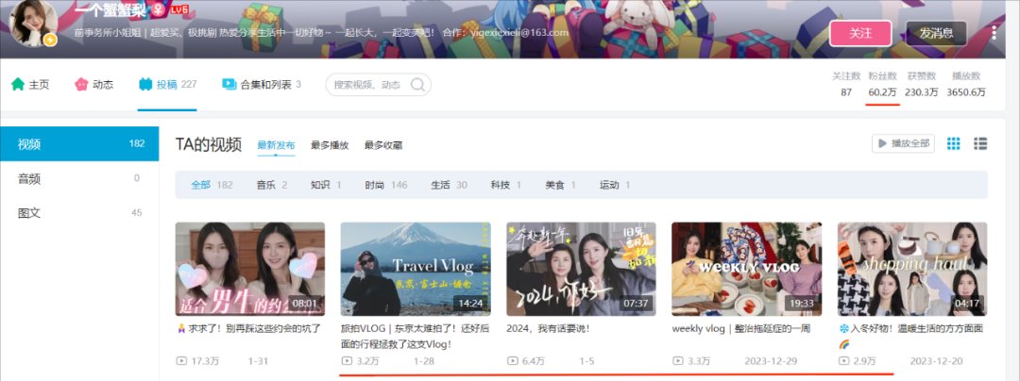Click the 发消息 message button

pyautogui.click(x=936, y=33)
